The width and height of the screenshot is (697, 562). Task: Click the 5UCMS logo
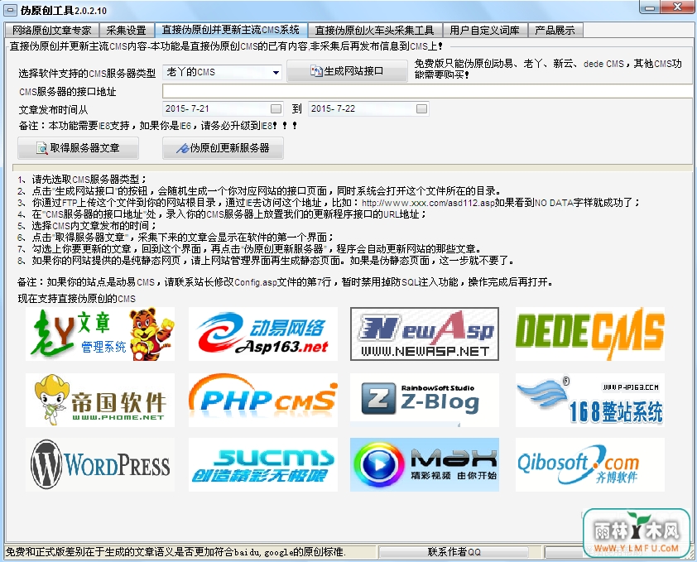coord(263,464)
